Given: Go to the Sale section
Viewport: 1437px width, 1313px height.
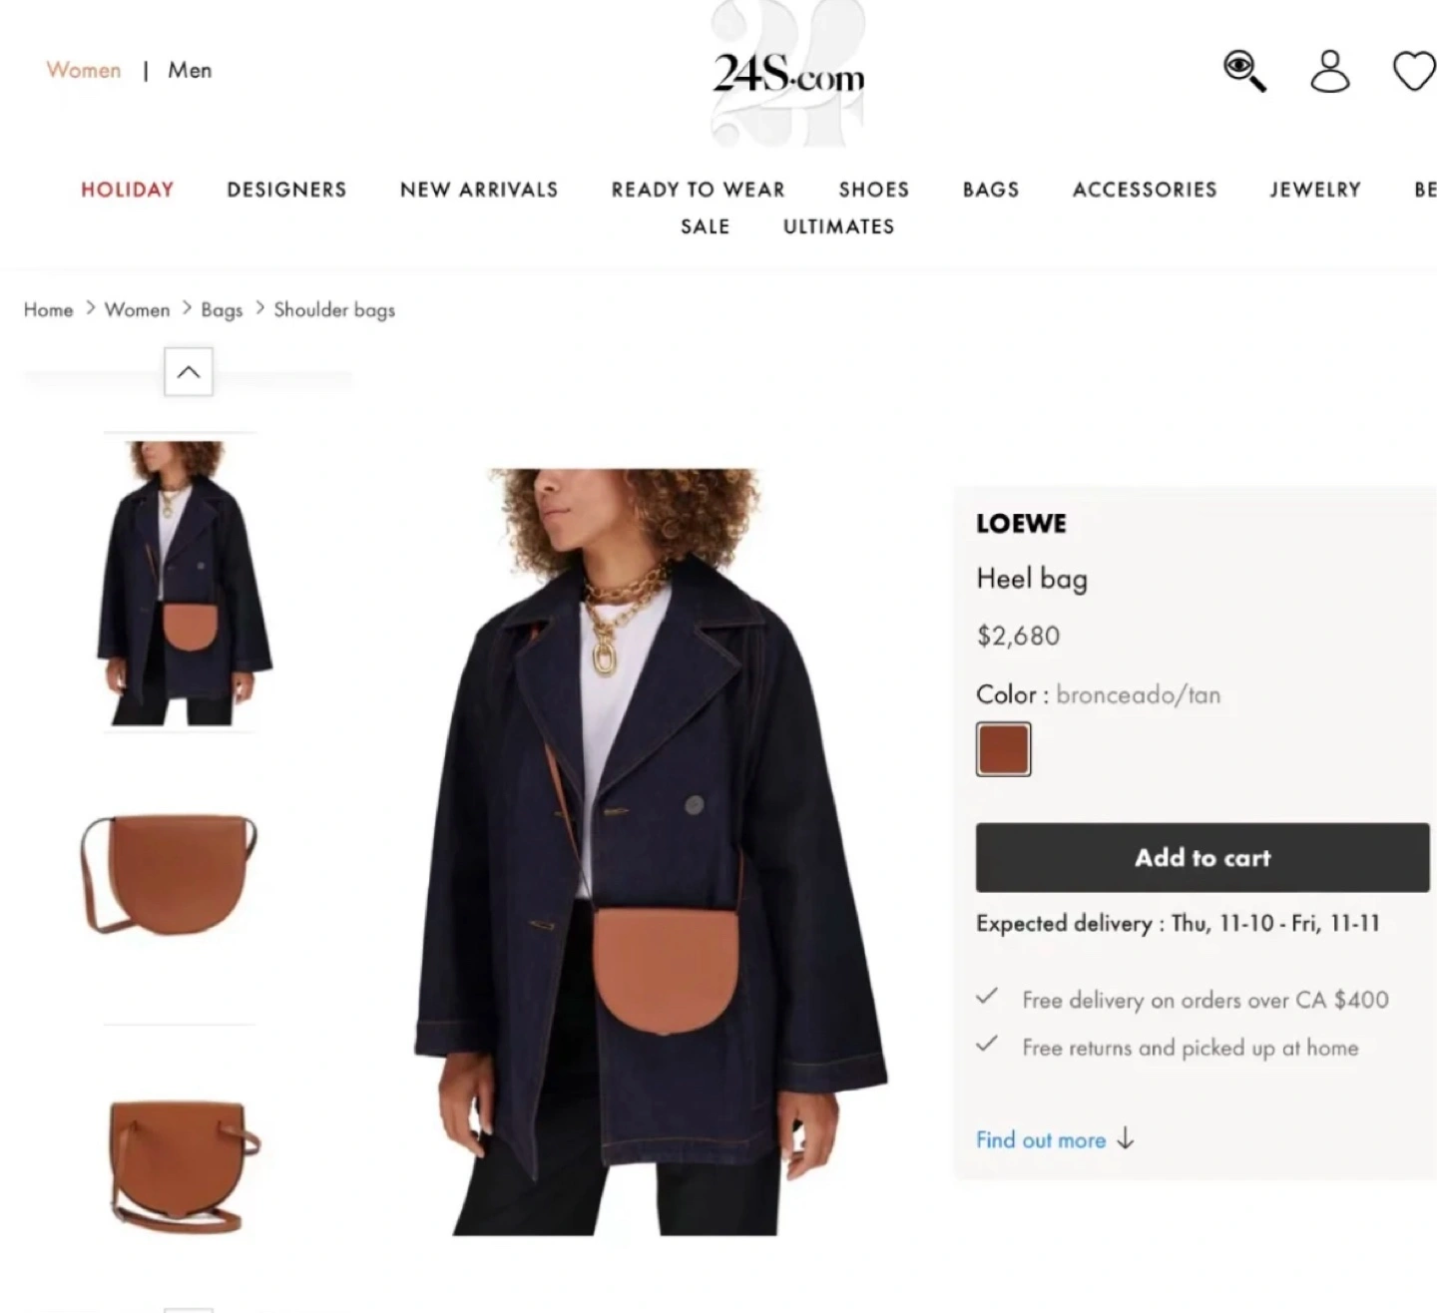Looking at the screenshot, I should click(706, 226).
